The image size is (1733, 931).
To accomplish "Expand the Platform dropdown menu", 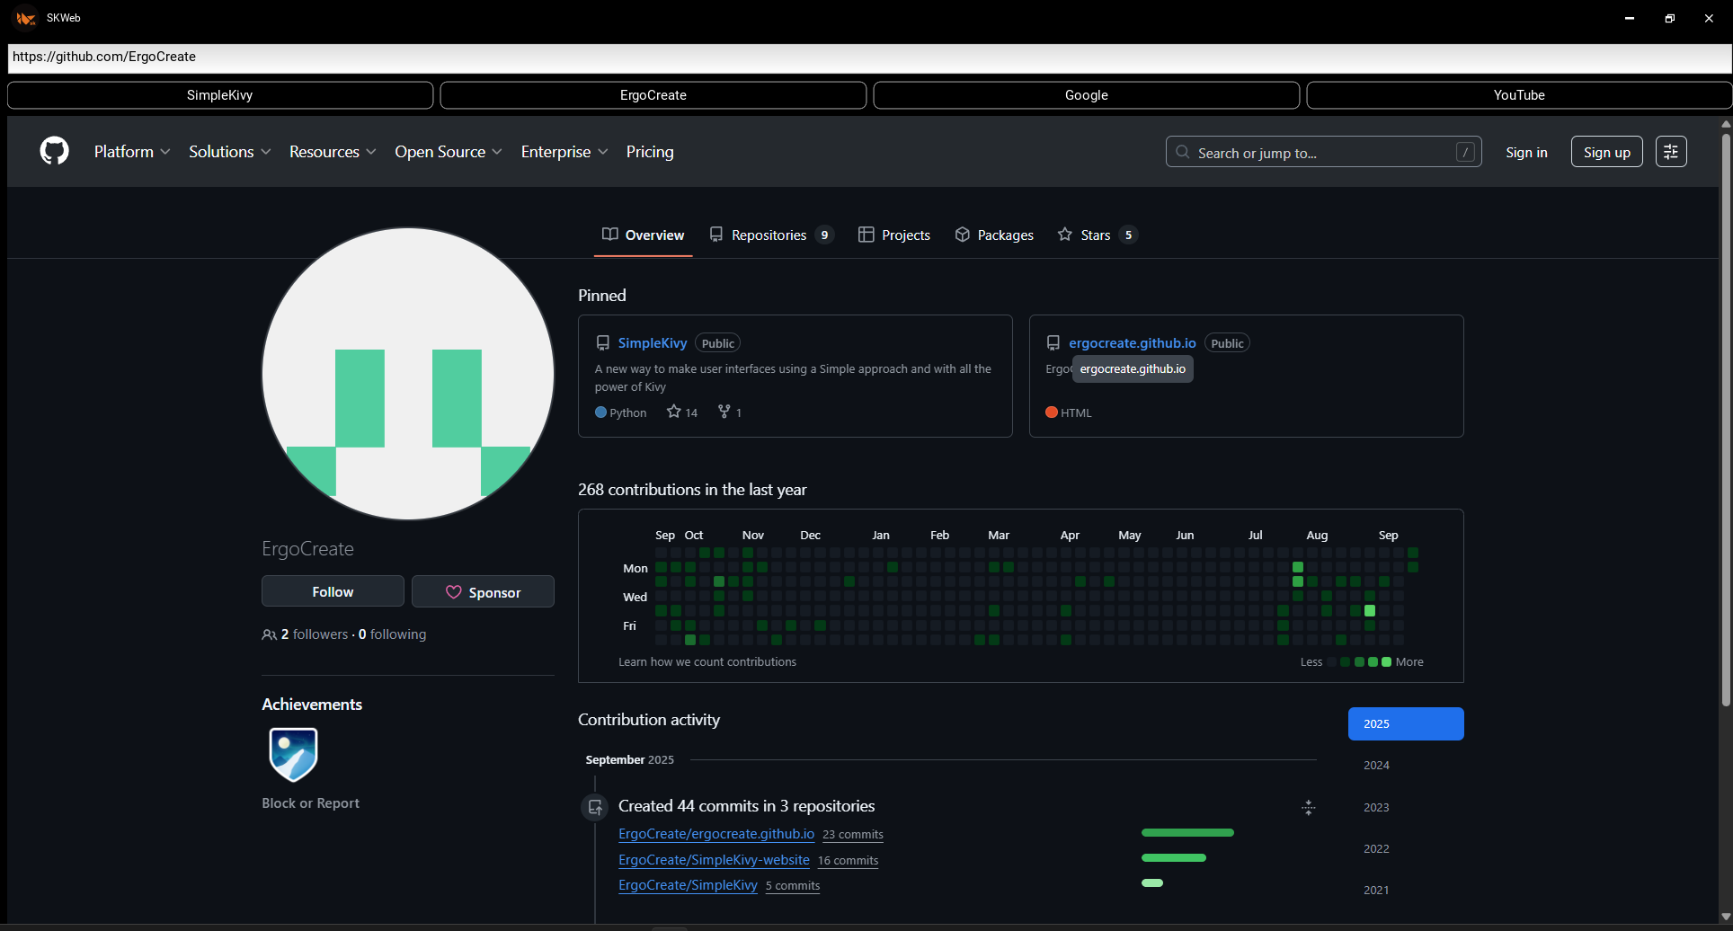I will click(x=132, y=152).
